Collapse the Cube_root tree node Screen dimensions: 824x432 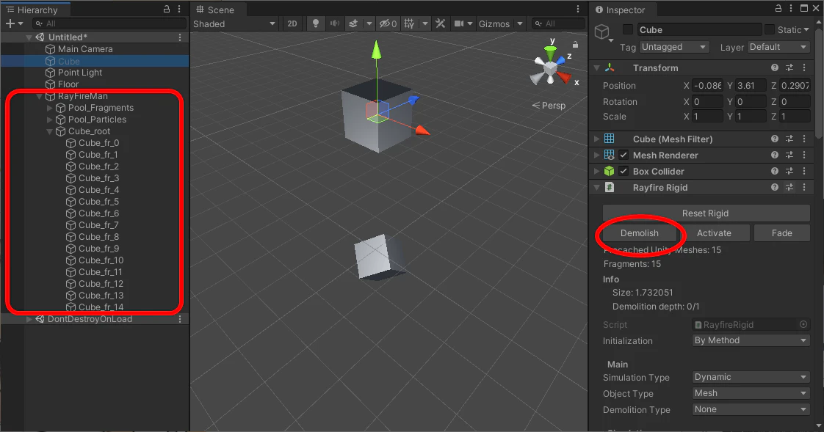point(49,131)
